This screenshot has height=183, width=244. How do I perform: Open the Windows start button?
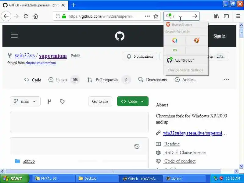[14, 178]
